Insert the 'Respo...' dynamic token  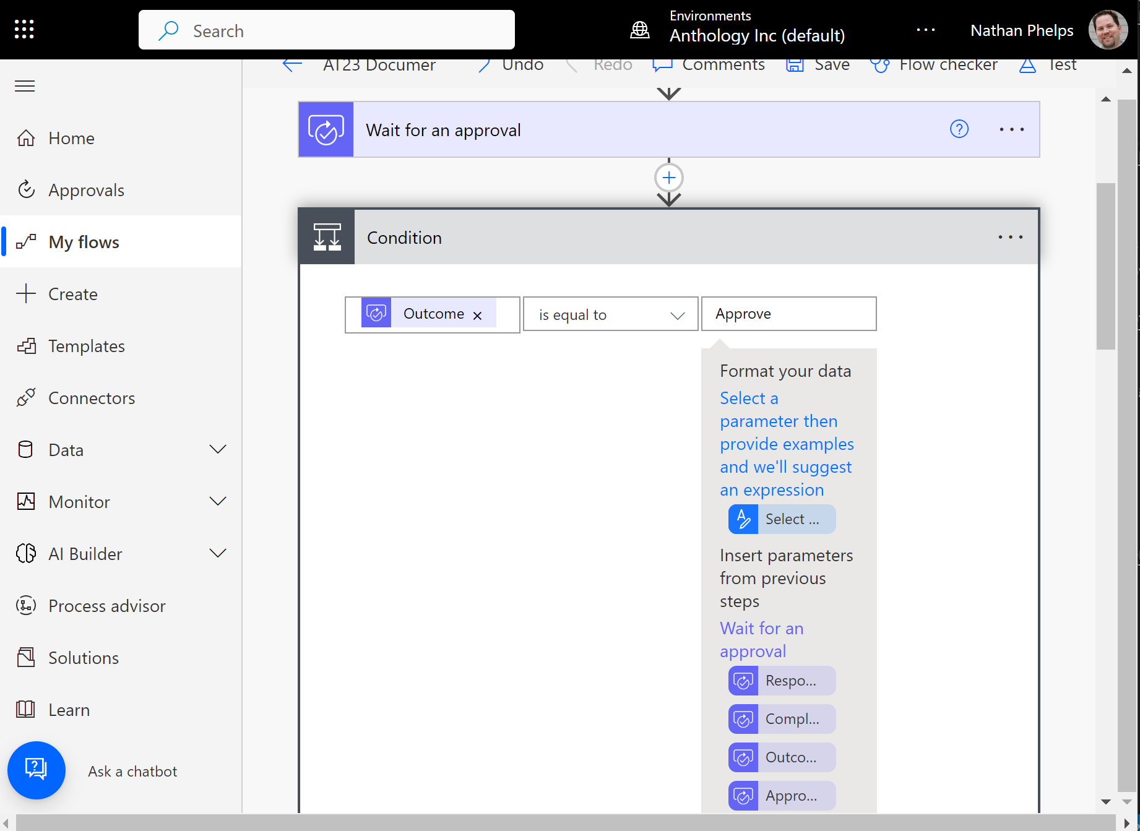[782, 681]
